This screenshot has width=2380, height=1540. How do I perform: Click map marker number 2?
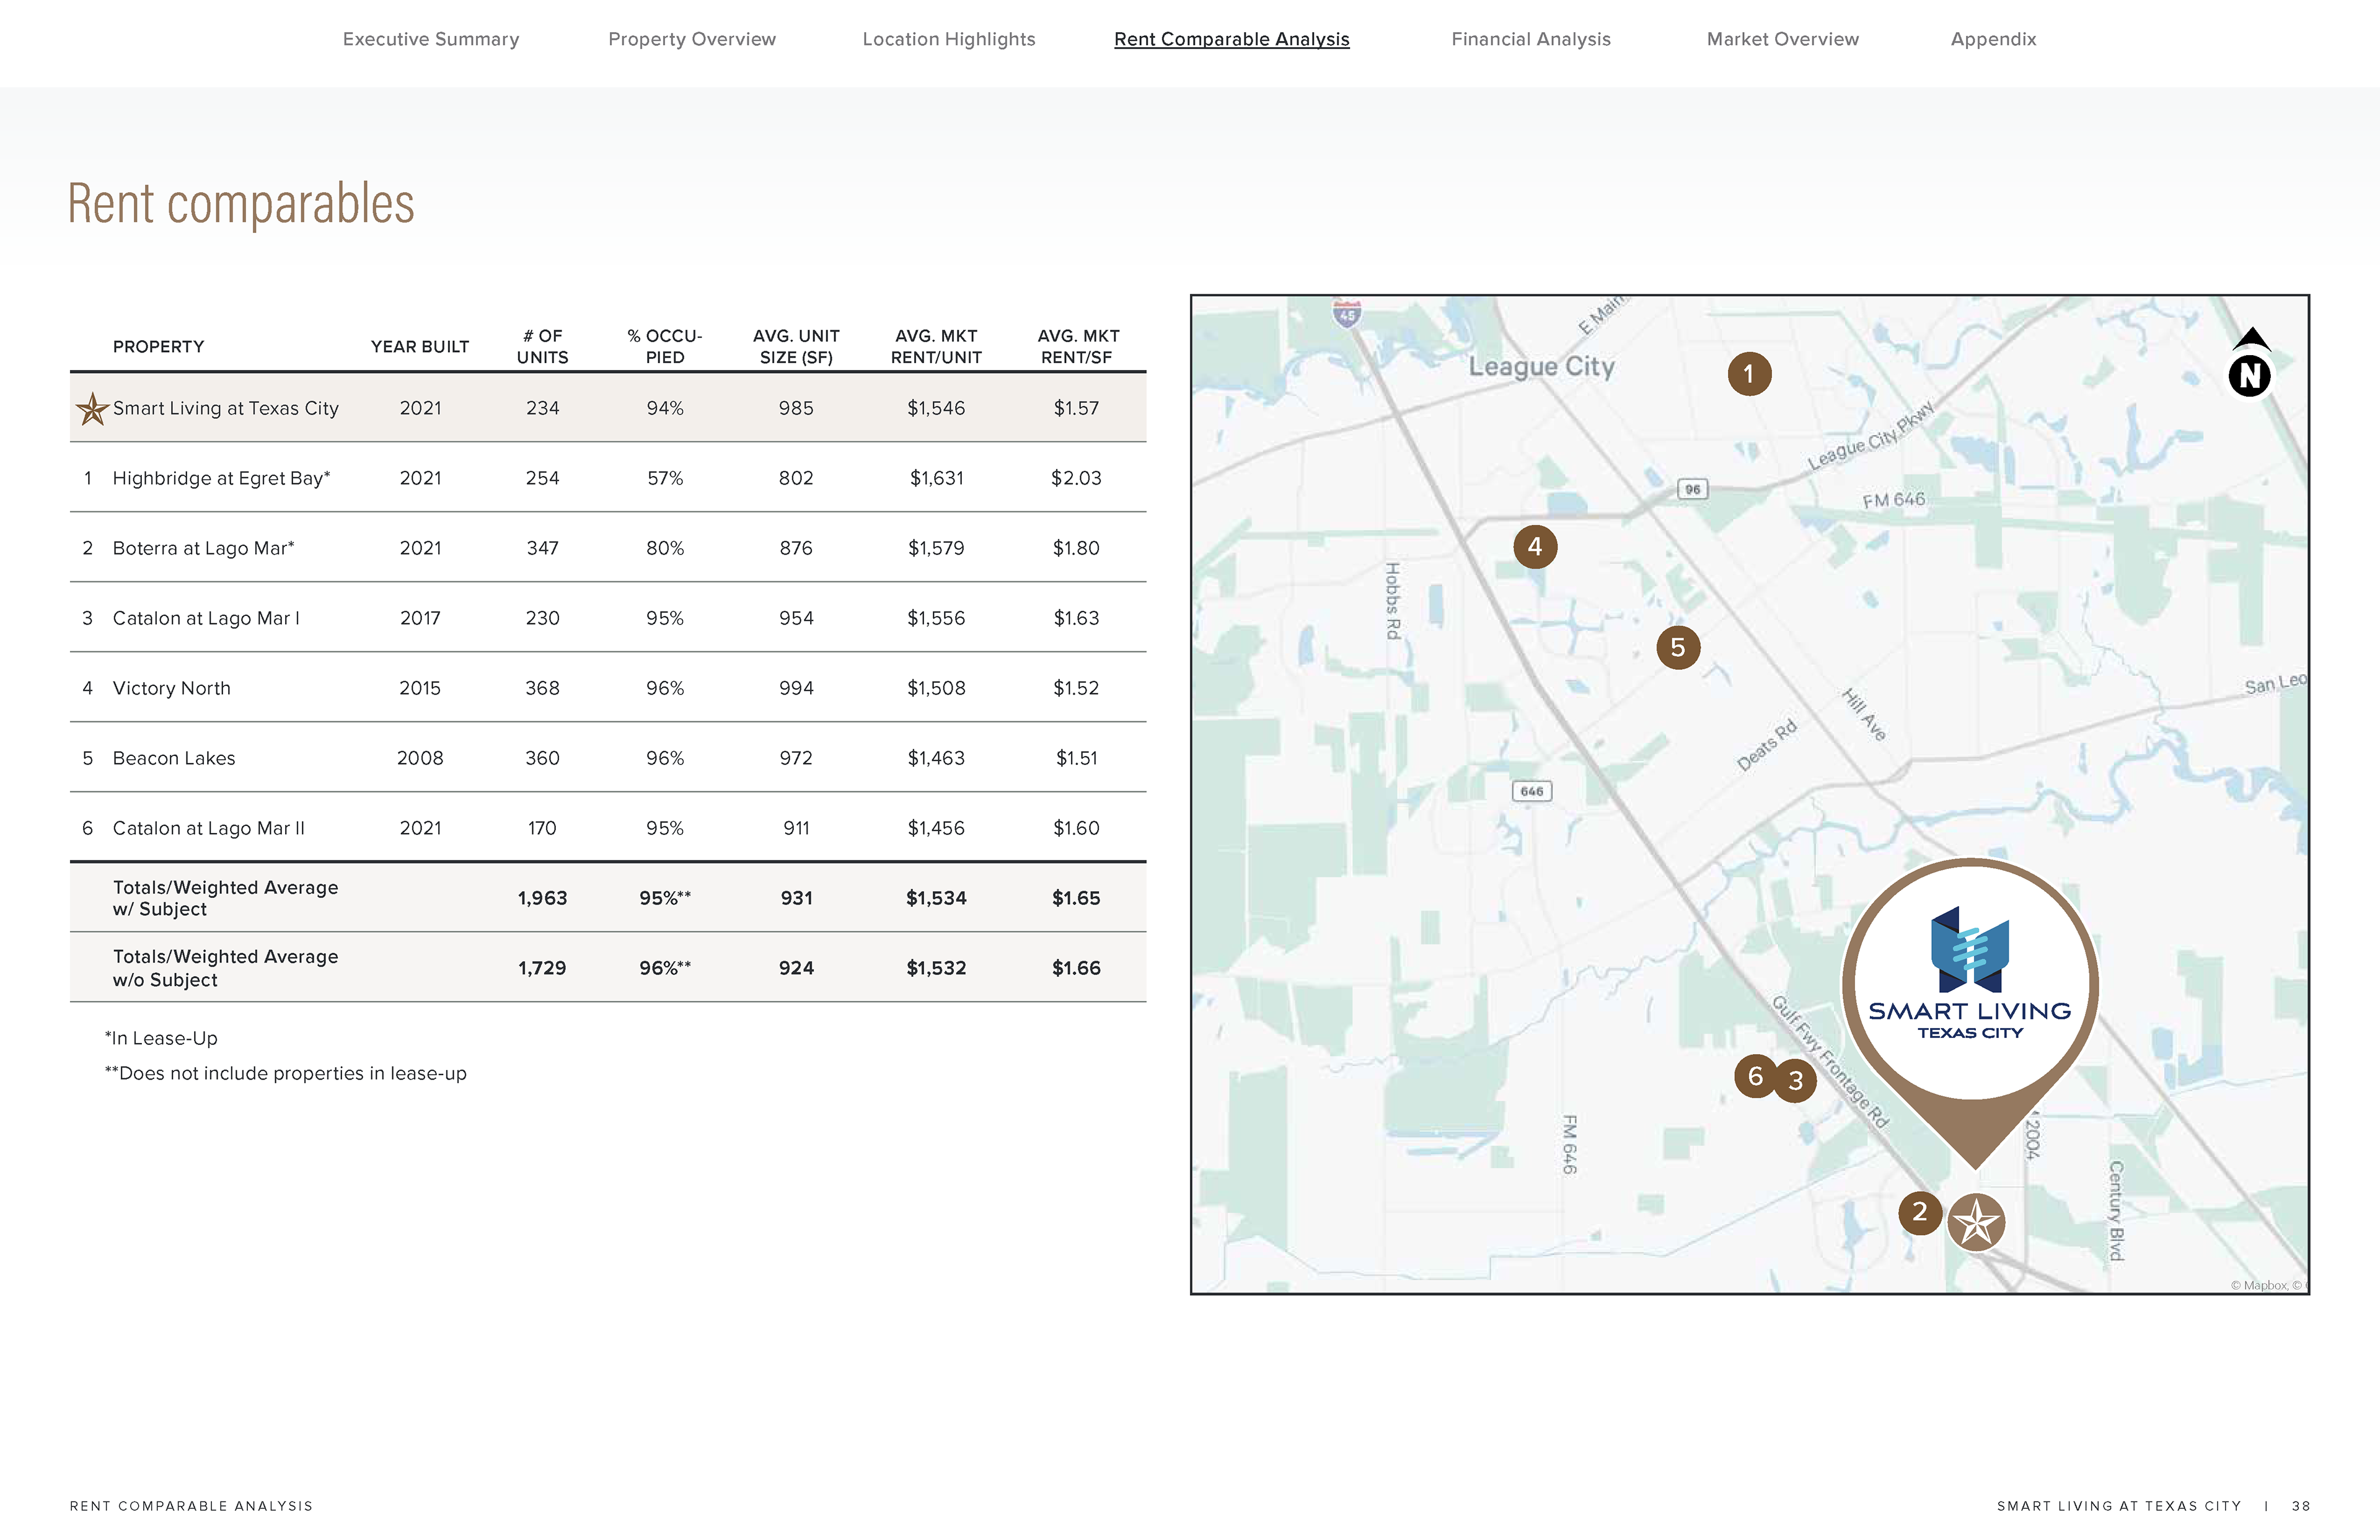1919,1212
